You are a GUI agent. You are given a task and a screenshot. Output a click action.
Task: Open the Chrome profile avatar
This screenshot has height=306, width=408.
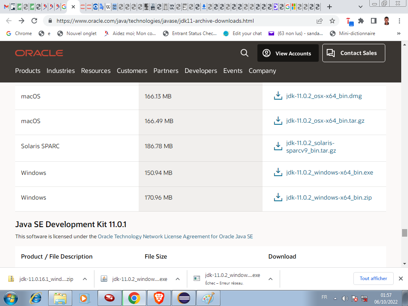pyautogui.click(x=386, y=21)
